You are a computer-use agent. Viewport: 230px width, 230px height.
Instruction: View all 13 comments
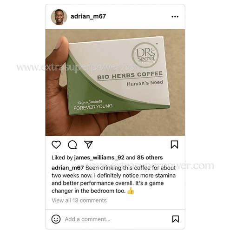tap(79, 200)
